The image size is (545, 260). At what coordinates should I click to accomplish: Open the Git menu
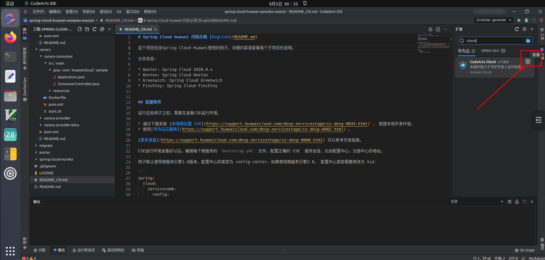click(119, 11)
